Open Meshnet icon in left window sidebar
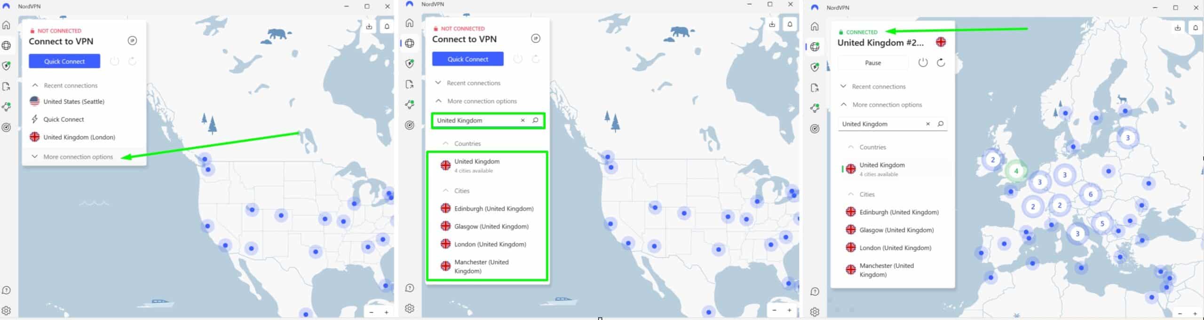 tap(7, 107)
